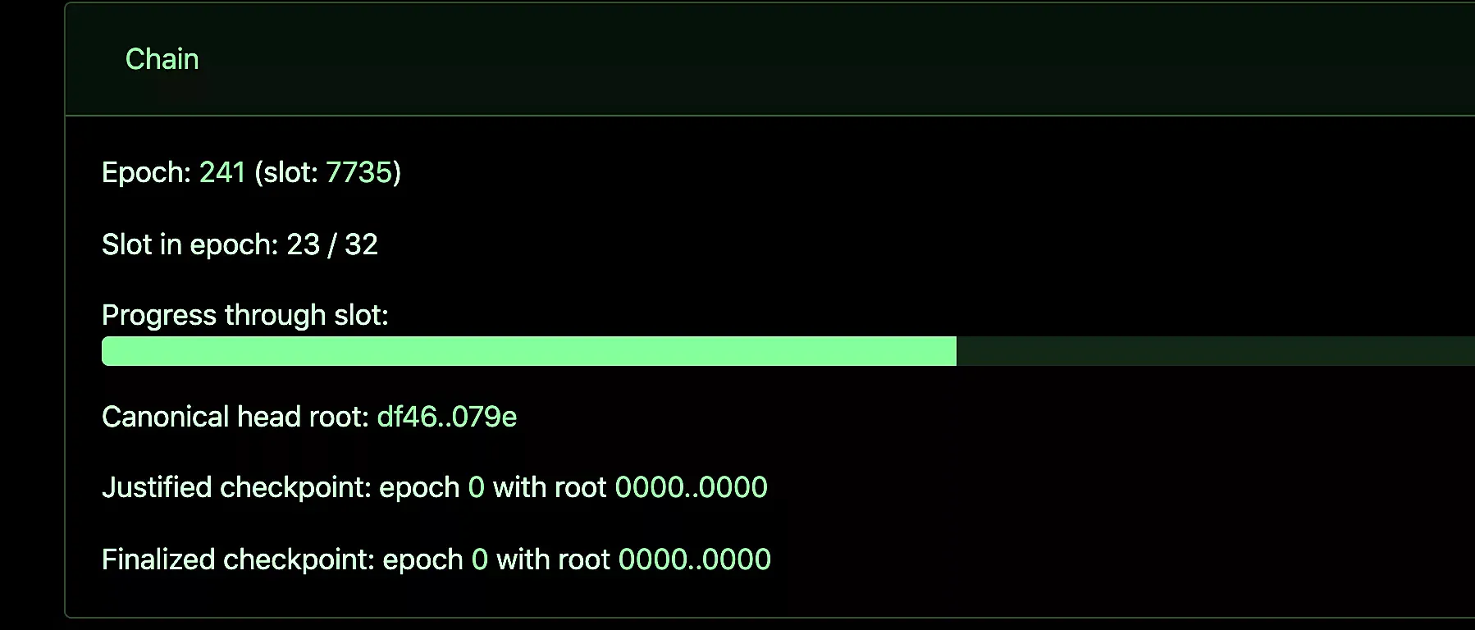1475x630 pixels.
Task: Click 'with root' text in justified checkpoint row
Action: pyautogui.click(x=550, y=487)
